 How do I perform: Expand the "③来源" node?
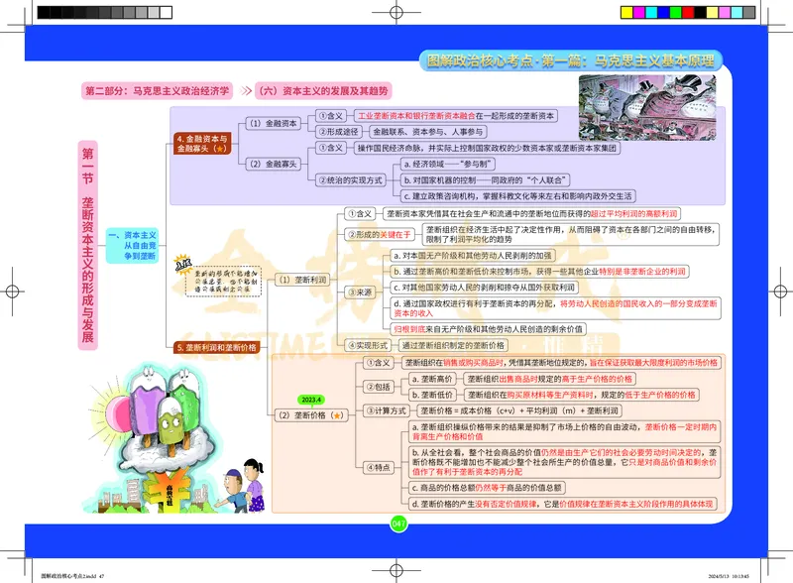(360, 291)
